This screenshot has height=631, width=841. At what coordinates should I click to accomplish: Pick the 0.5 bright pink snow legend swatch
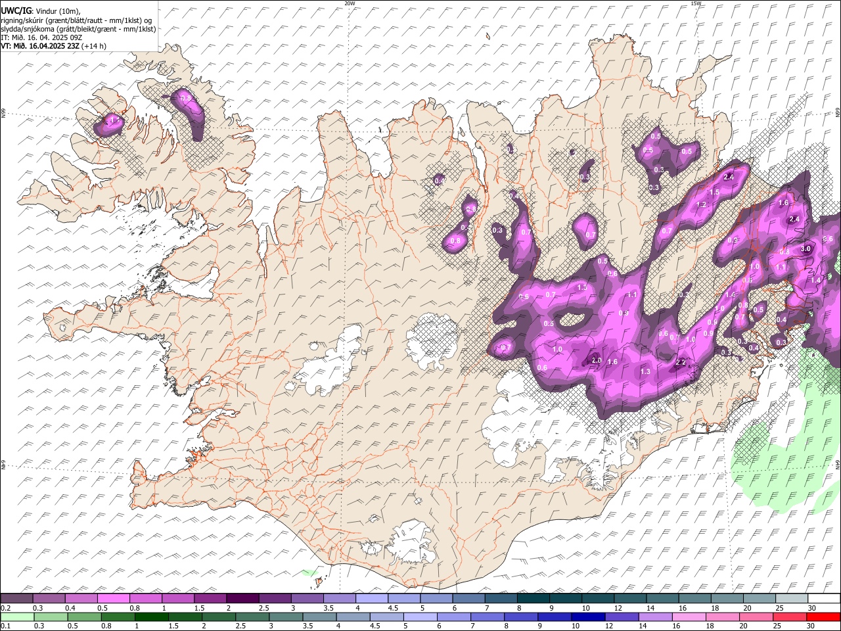tap(113, 599)
